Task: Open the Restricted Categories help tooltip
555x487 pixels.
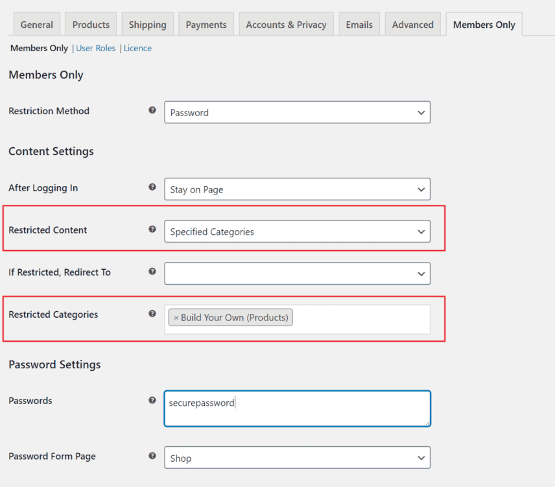Action: pos(152,313)
